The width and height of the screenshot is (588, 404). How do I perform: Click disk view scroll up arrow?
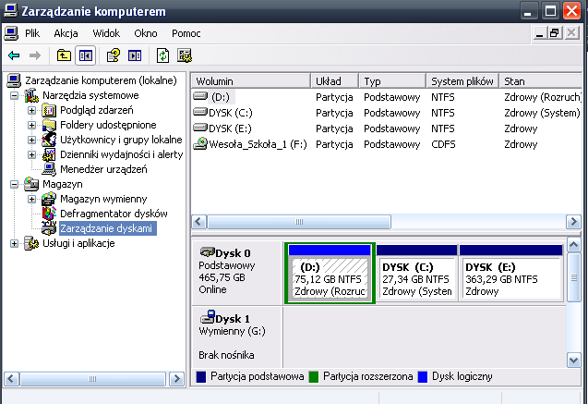(x=574, y=245)
